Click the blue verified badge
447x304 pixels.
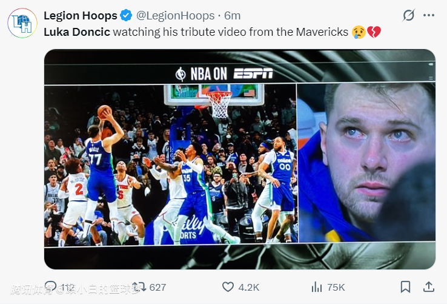[126, 16]
